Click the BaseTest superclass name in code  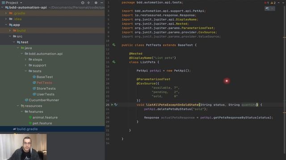coord(185,45)
